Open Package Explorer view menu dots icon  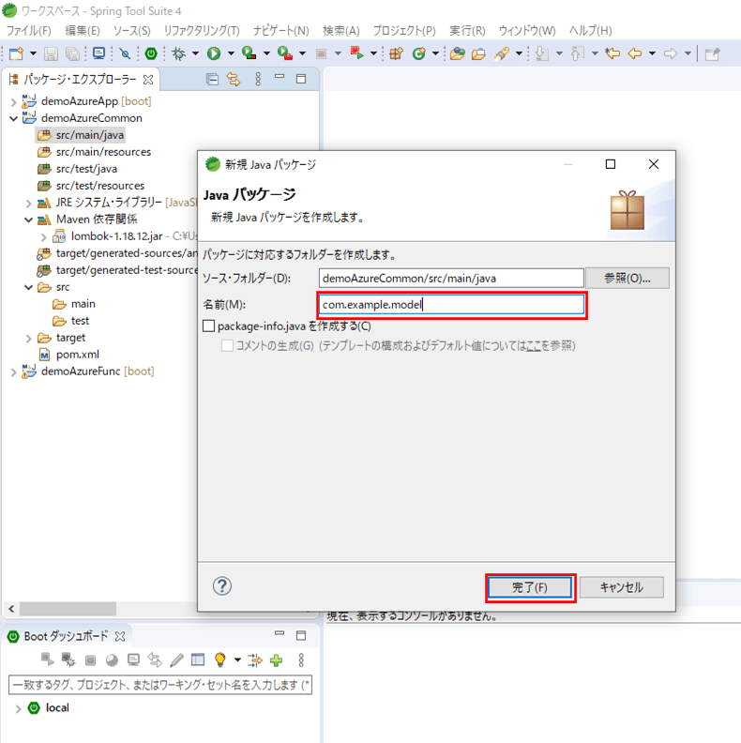point(258,79)
